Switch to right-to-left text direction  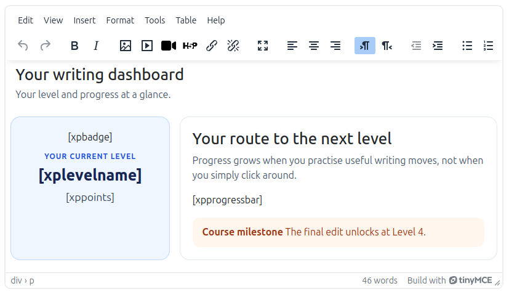(x=387, y=46)
